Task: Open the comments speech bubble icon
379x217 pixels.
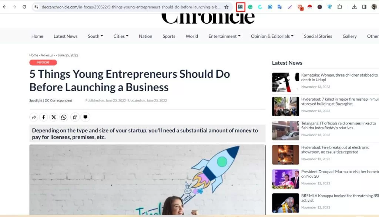Action: (85, 117)
